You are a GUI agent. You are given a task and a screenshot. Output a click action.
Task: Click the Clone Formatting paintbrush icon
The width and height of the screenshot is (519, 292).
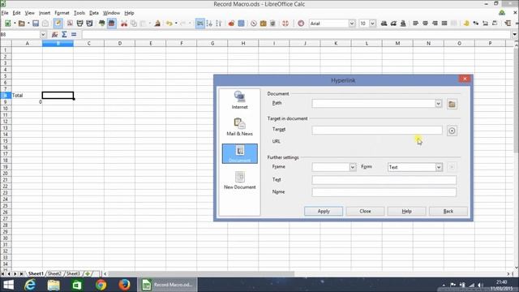pos(157,24)
